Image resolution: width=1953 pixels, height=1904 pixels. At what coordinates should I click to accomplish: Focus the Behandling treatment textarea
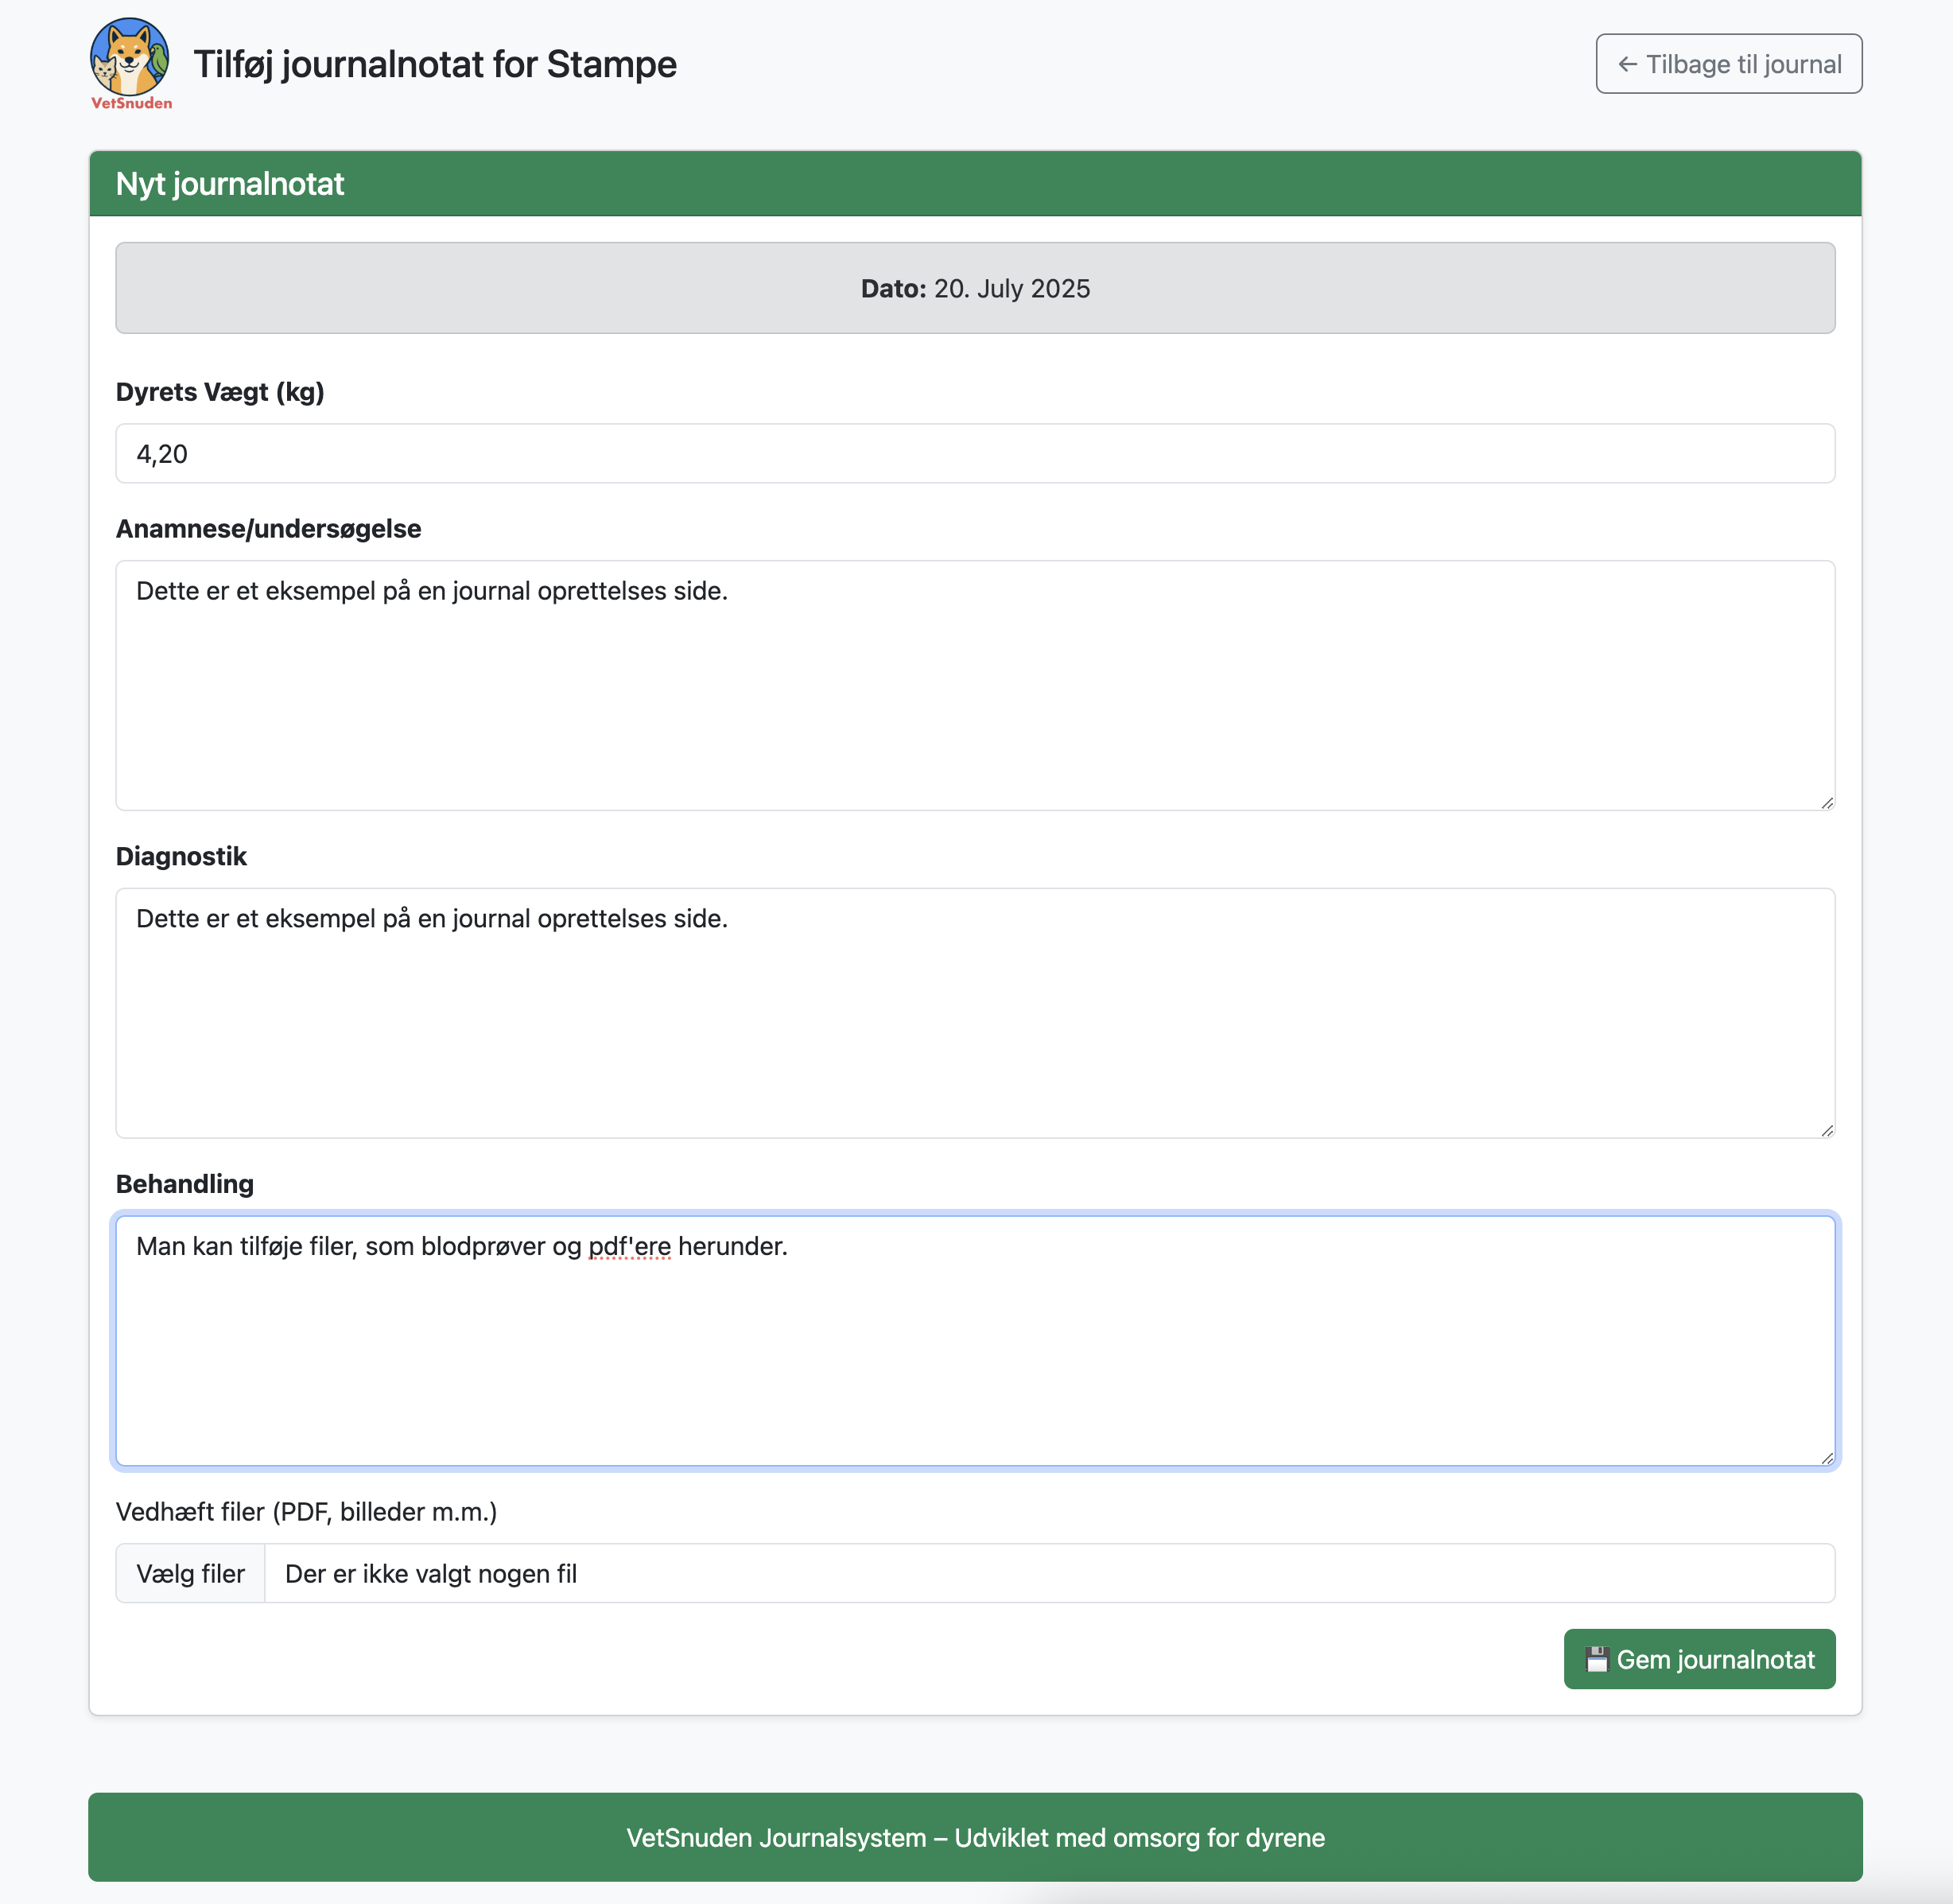click(975, 1340)
